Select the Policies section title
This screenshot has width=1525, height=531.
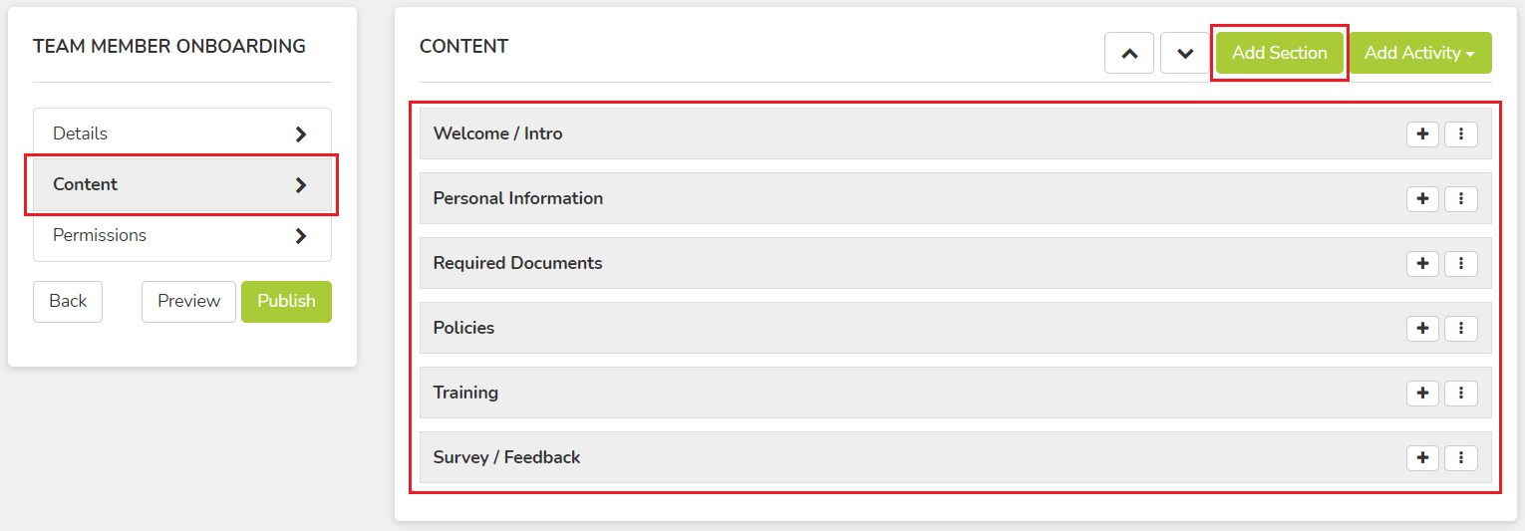pyautogui.click(x=463, y=328)
